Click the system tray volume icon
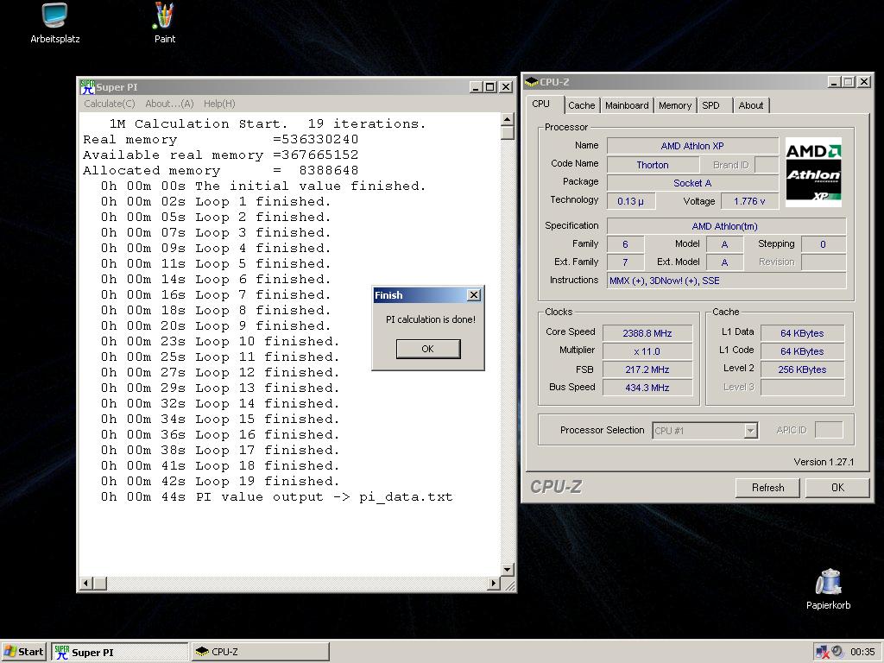This screenshot has width=884, height=663. tap(837, 652)
